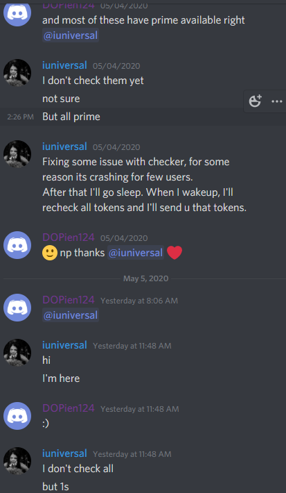Add a reaction to the 'not sure' message
The image size is (286, 493).
[255, 101]
